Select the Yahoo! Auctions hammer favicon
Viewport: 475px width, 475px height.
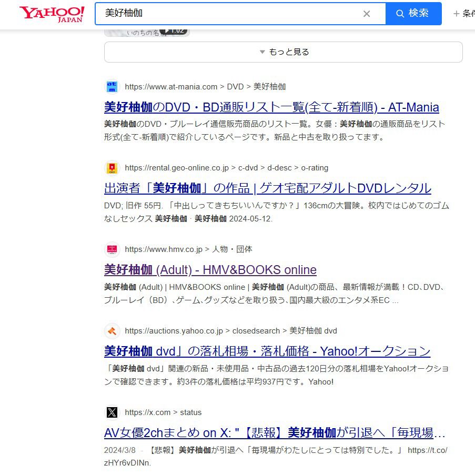pyautogui.click(x=112, y=331)
